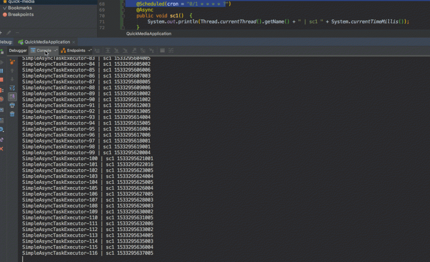Select Breakpoints in the tree
The image size is (430, 262).
[x=21, y=15]
